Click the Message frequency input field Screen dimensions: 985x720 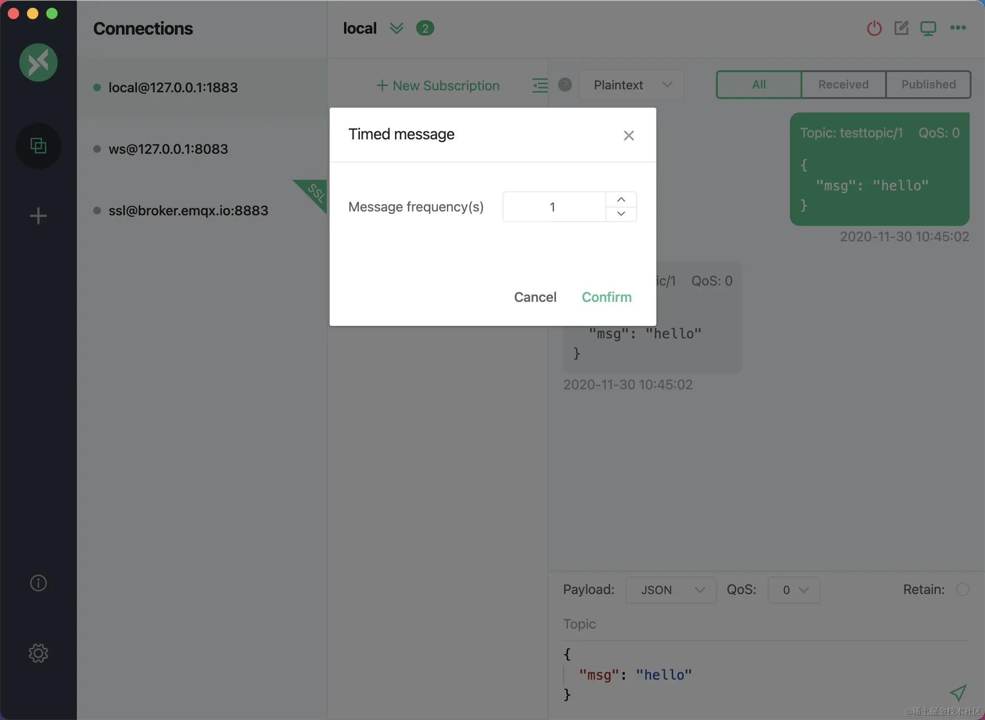click(x=554, y=207)
